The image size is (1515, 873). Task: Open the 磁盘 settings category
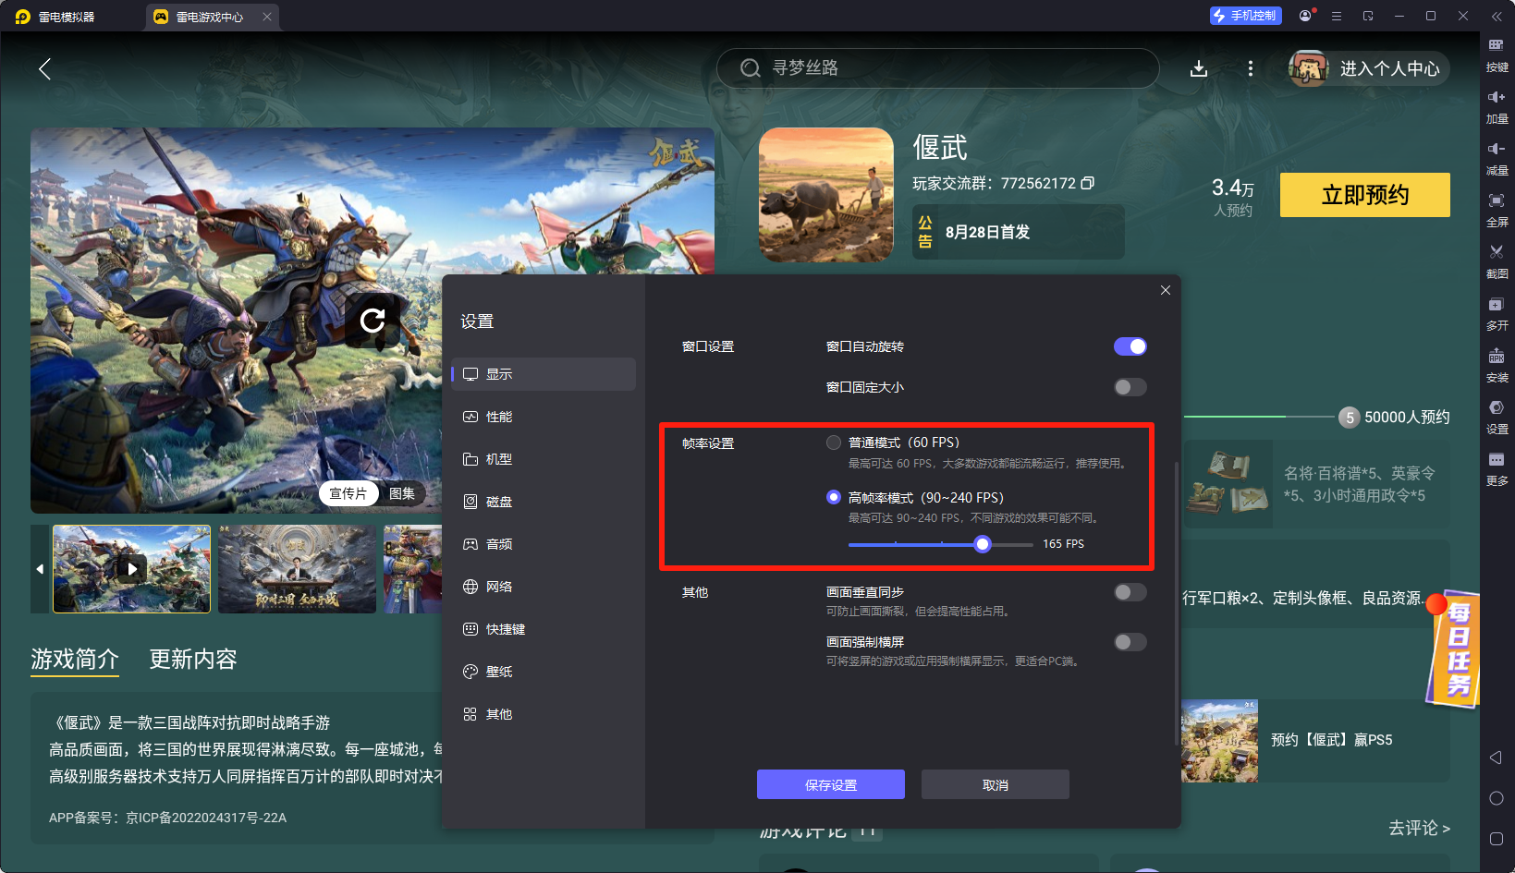544,502
